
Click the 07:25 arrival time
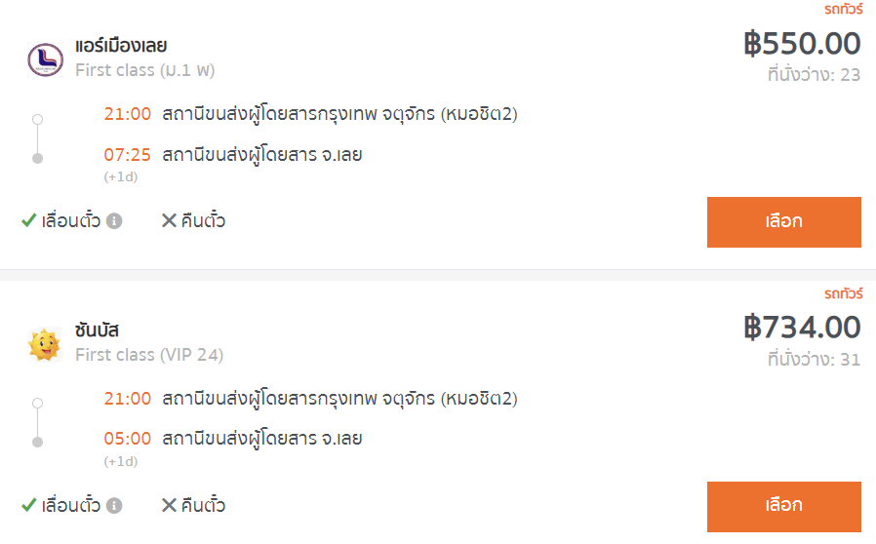[x=128, y=155]
